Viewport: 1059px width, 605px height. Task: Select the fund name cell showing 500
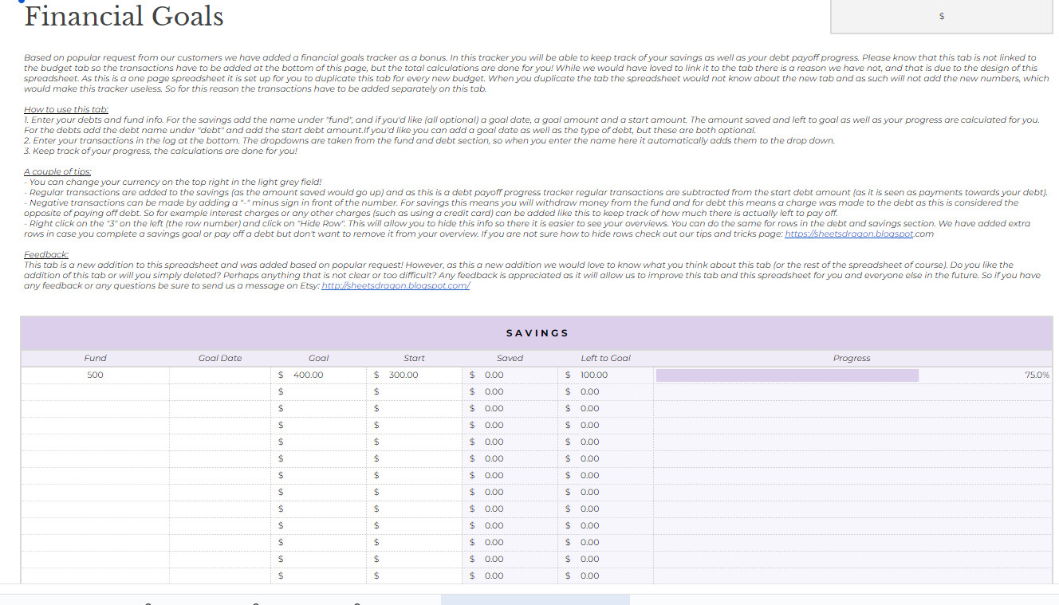tap(95, 375)
